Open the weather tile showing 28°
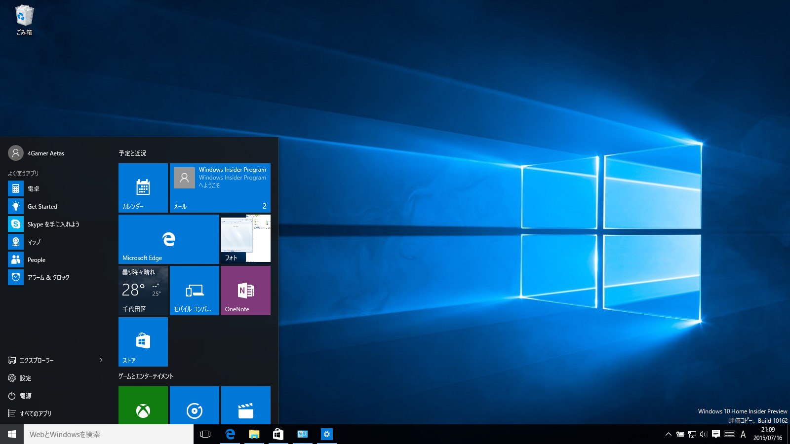 [143, 291]
